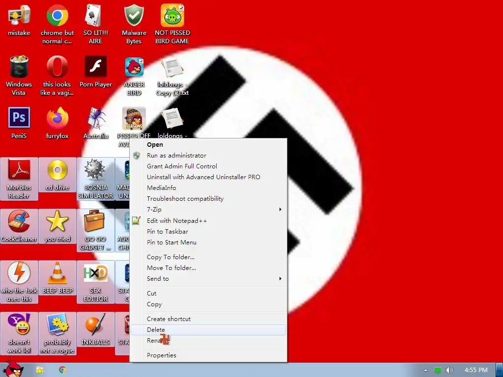Choose 'Edit with Notepad++'
The image size is (503, 377).
[x=208, y=220]
